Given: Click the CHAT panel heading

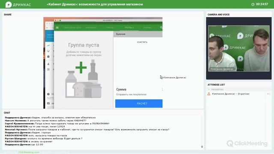Looking at the screenshot, I should click(x=7, y=113).
